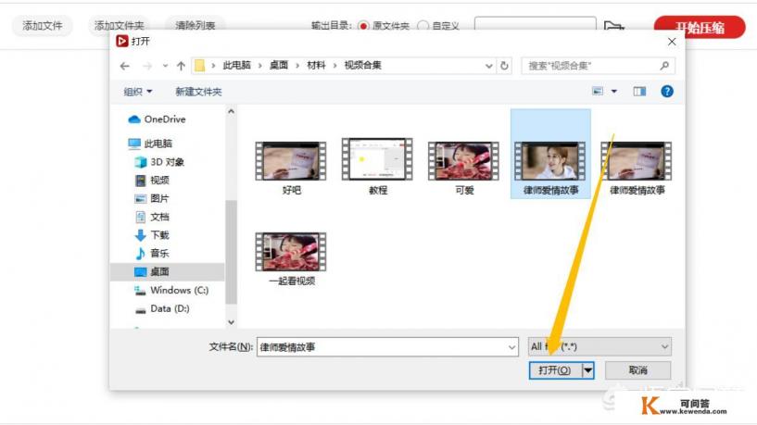The image size is (757, 425).
Task: Open the All files type filter dropdown
Action: click(x=599, y=346)
